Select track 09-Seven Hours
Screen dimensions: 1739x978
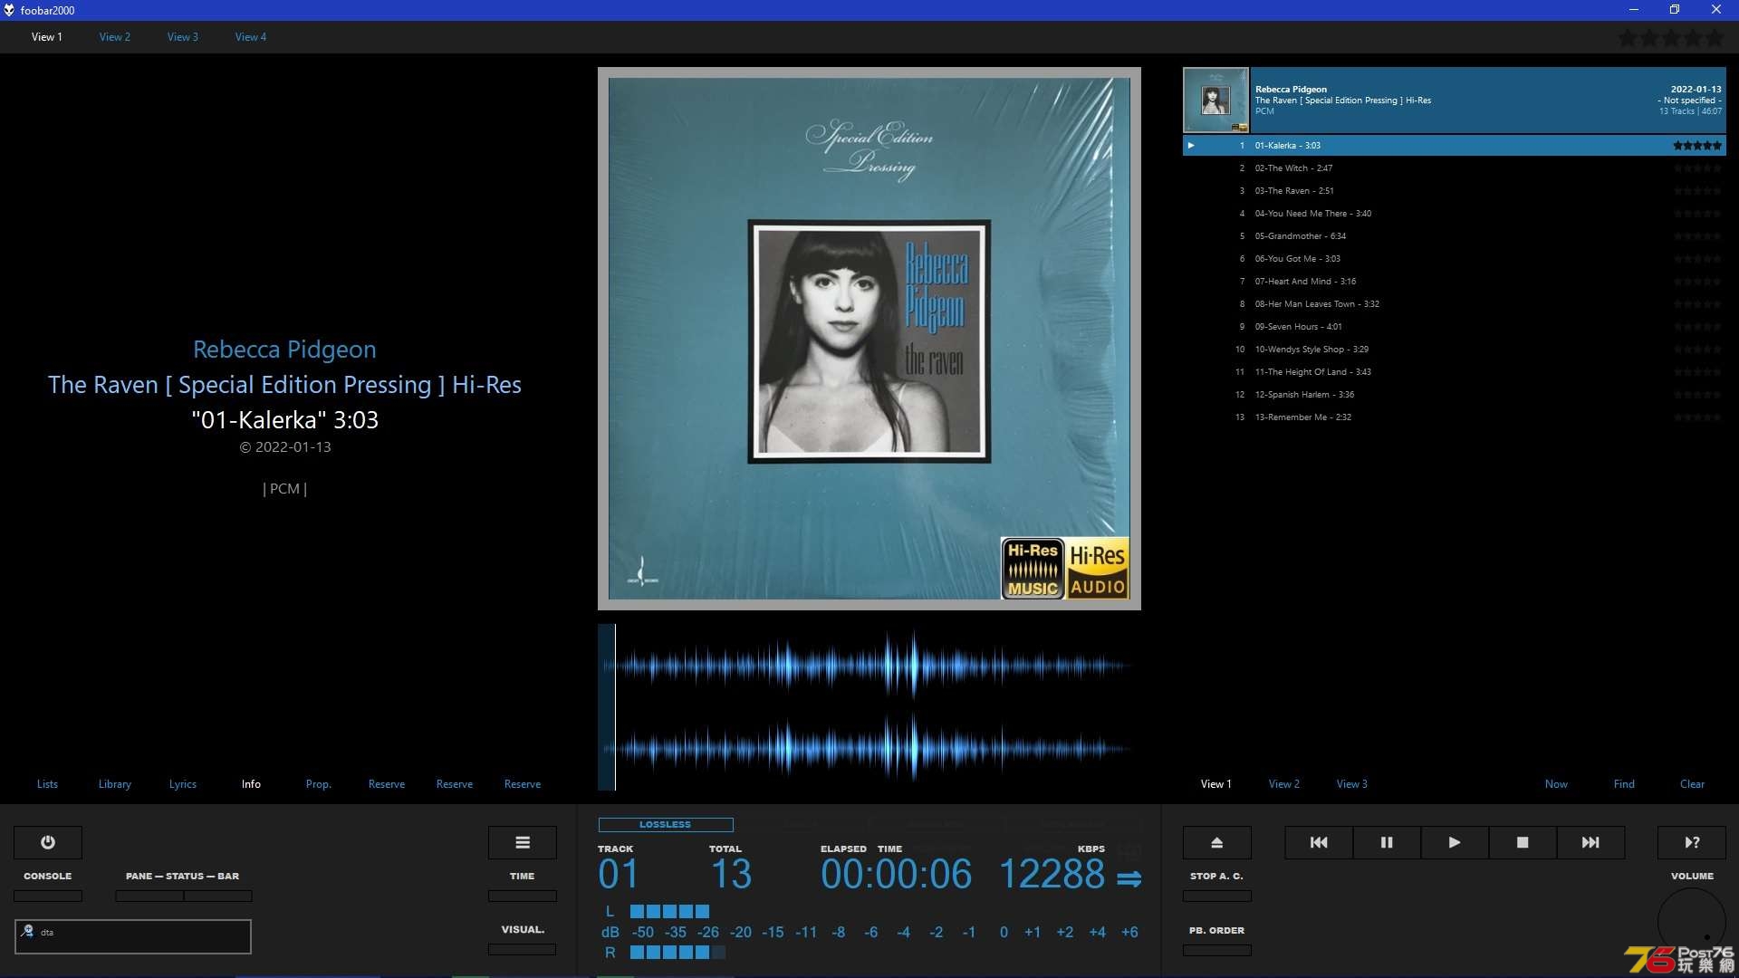(x=1455, y=326)
